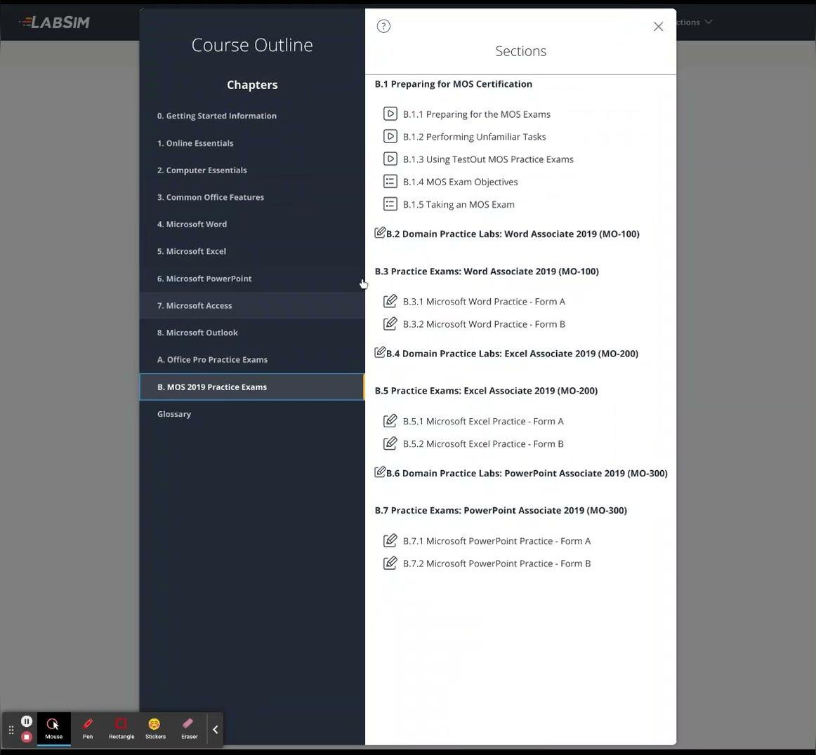Open B.7.2 Microsoft PowerPoint Practice - Form B

[496, 563]
